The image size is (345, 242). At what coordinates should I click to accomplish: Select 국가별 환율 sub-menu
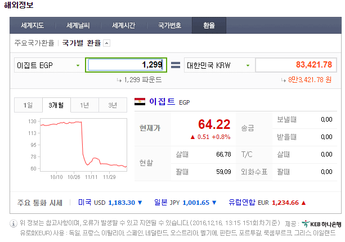[82, 43]
